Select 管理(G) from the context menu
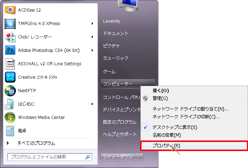248x168 pixels. pyautogui.click(x=160, y=98)
